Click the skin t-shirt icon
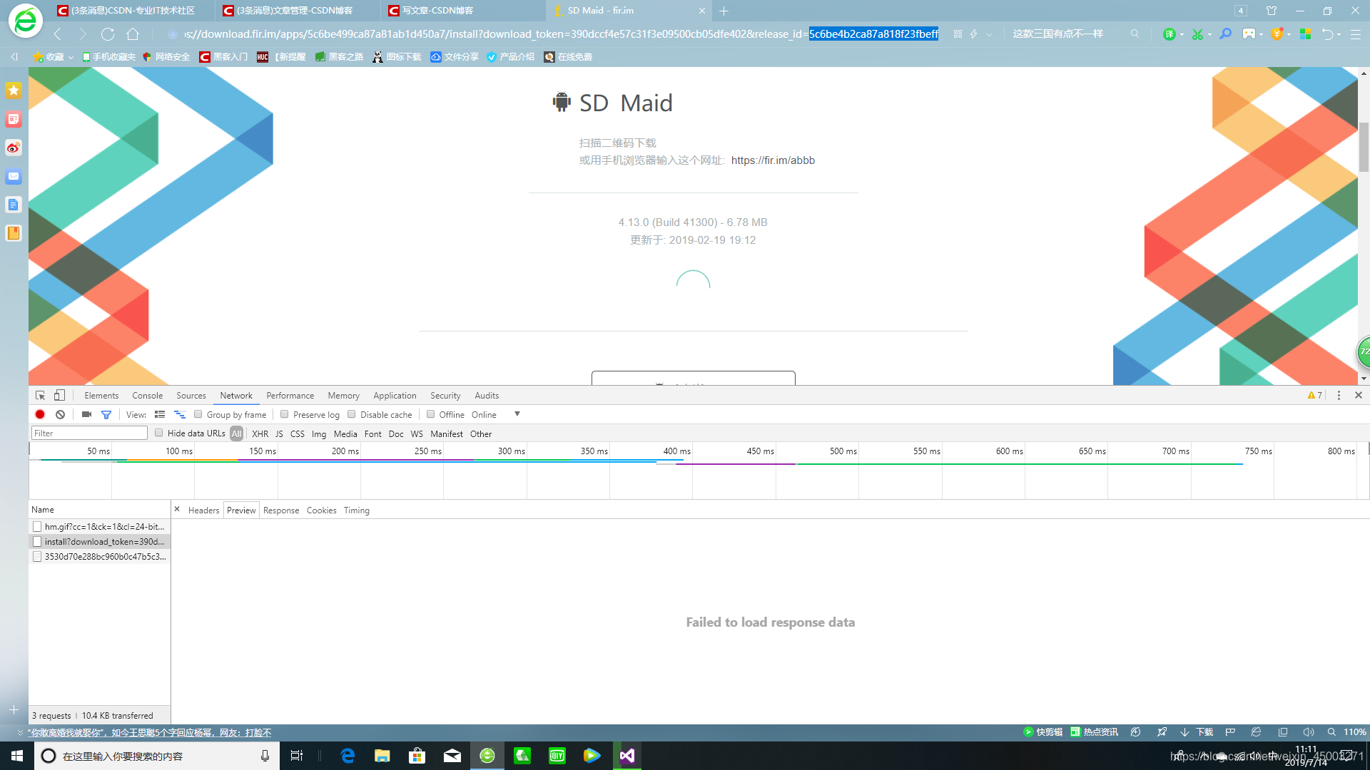Image resolution: width=1370 pixels, height=770 pixels. 1272,11
